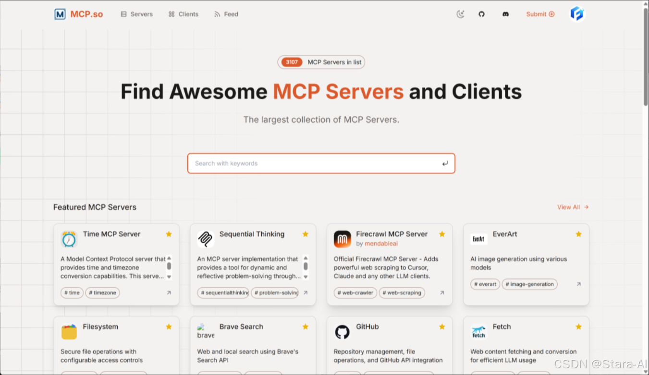The height and width of the screenshot is (375, 649).
Task: Open the GitHub icon in header
Action: click(x=481, y=14)
